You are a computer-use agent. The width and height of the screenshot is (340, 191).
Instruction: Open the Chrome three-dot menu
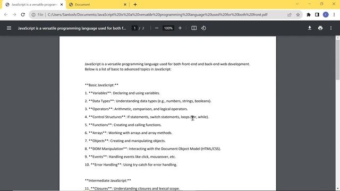334,15
